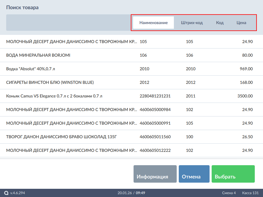Click the product search input field
This screenshot has height=197, width=263.
pos(68,23)
